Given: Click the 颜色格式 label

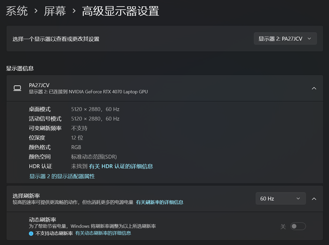Looking at the screenshot, I should [x=40, y=147].
